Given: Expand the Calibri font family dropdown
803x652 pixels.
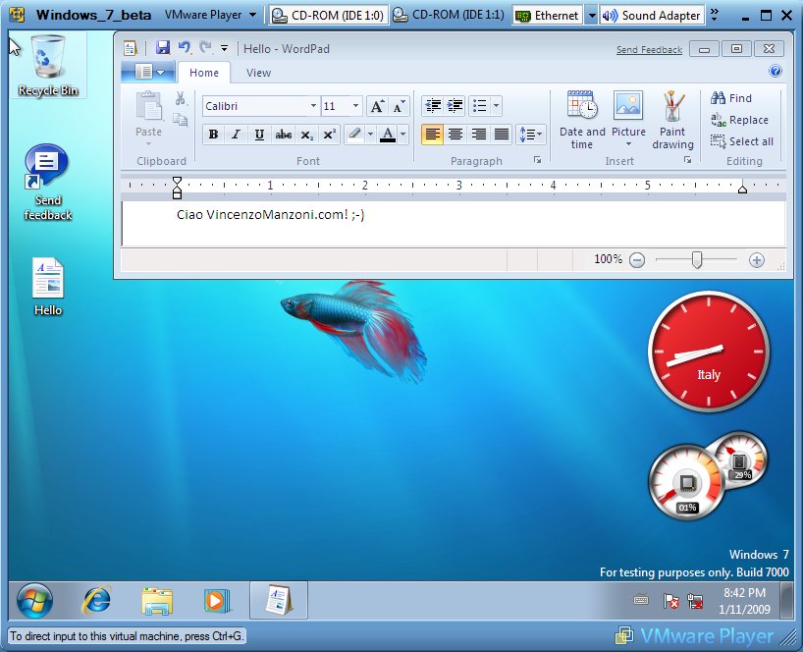Looking at the screenshot, I should 313,106.
